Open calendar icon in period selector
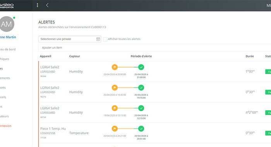The width and height of the screenshot is (271, 147). tap(98, 39)
